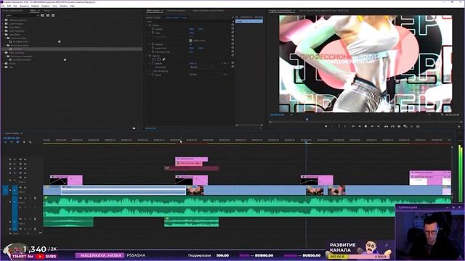Expand the Audio Transitions folder

(x=4, y=30)
